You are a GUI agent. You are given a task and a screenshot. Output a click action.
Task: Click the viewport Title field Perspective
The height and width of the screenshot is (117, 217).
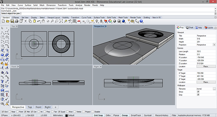coord(206,36)
